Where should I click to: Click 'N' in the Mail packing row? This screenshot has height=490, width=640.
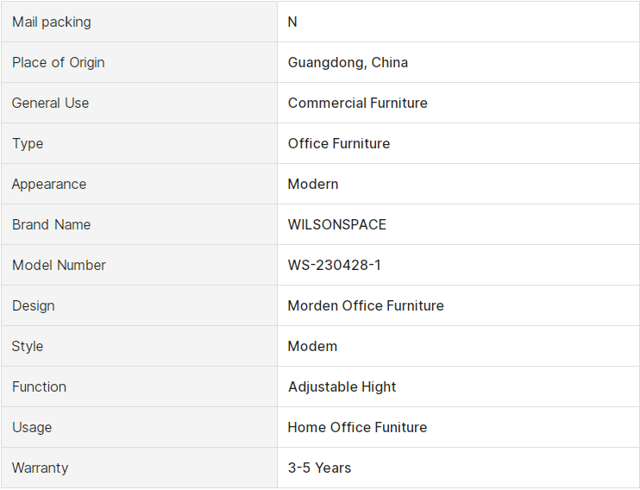[292, 22]
